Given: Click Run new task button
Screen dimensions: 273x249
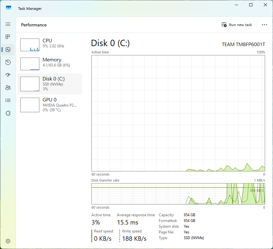Looking at the screenshot, I should (x=237, y=25).
